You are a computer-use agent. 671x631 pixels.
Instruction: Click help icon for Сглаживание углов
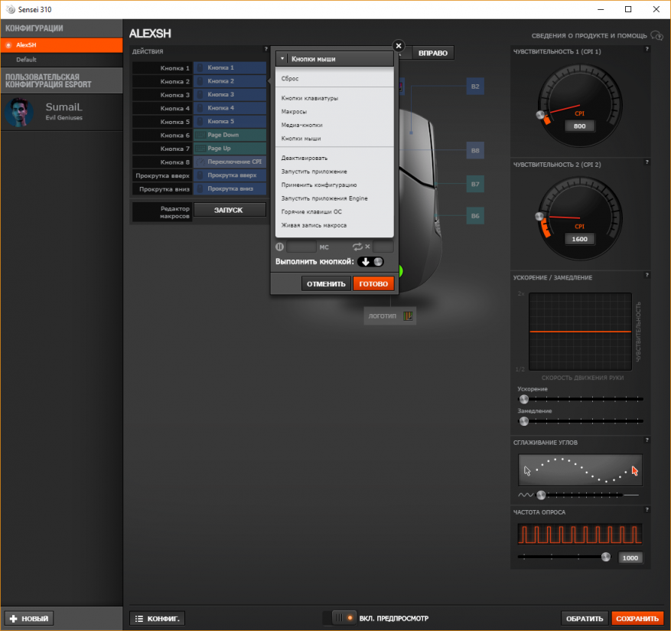click(647, 440)
